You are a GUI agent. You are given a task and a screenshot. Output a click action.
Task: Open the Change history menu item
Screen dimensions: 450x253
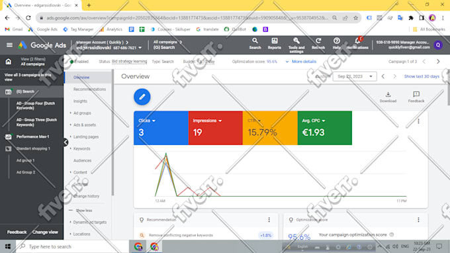tap(86, 196)
